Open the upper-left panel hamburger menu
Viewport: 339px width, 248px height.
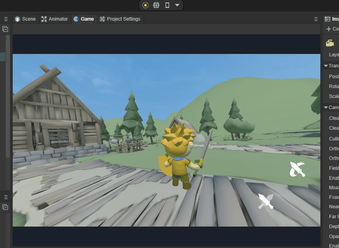coord(6,19)
